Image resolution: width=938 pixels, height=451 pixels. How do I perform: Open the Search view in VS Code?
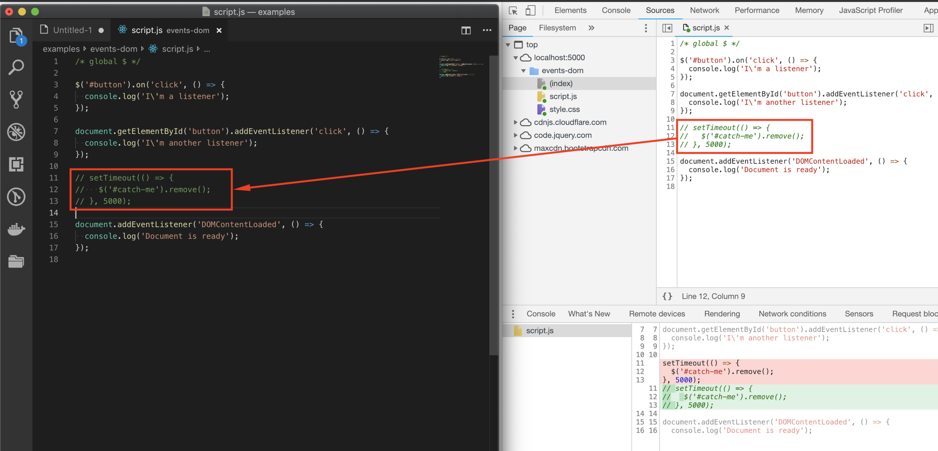point(16,67)
